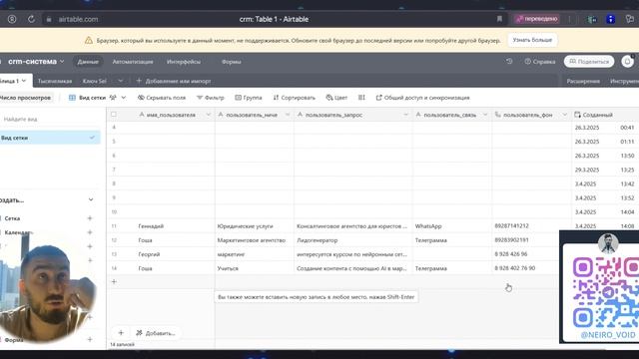Select the cell Юридические услуги
The height and width of the screenshot is (359, 639).
point(255,226)
